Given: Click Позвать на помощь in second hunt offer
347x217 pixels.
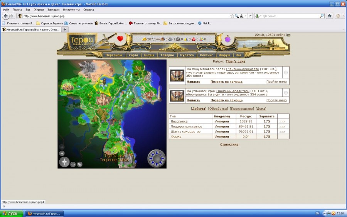Looking at the screenshot, I should 226,100.
